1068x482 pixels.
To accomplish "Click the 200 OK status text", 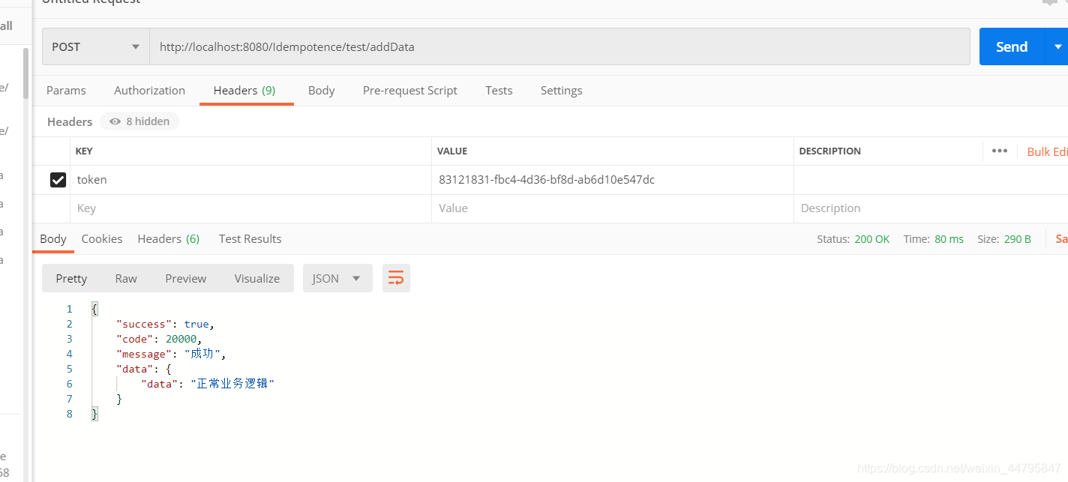I will coord(871,239).
